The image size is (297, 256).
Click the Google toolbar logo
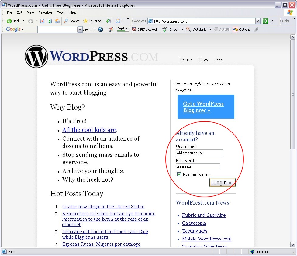pos(13,29)
